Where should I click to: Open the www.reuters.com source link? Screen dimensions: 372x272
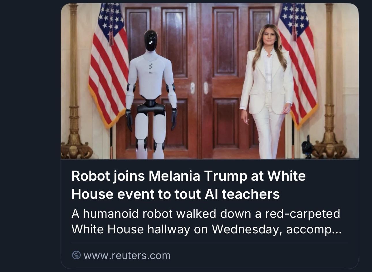[127, 256]
